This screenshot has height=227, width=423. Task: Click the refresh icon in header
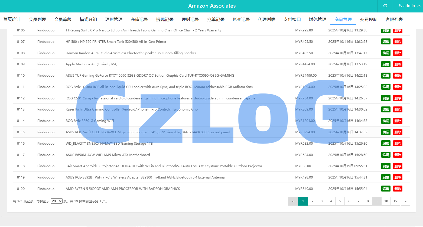click(385, 6)
